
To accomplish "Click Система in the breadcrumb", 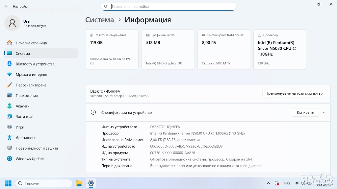I will (x=99, y=20).
